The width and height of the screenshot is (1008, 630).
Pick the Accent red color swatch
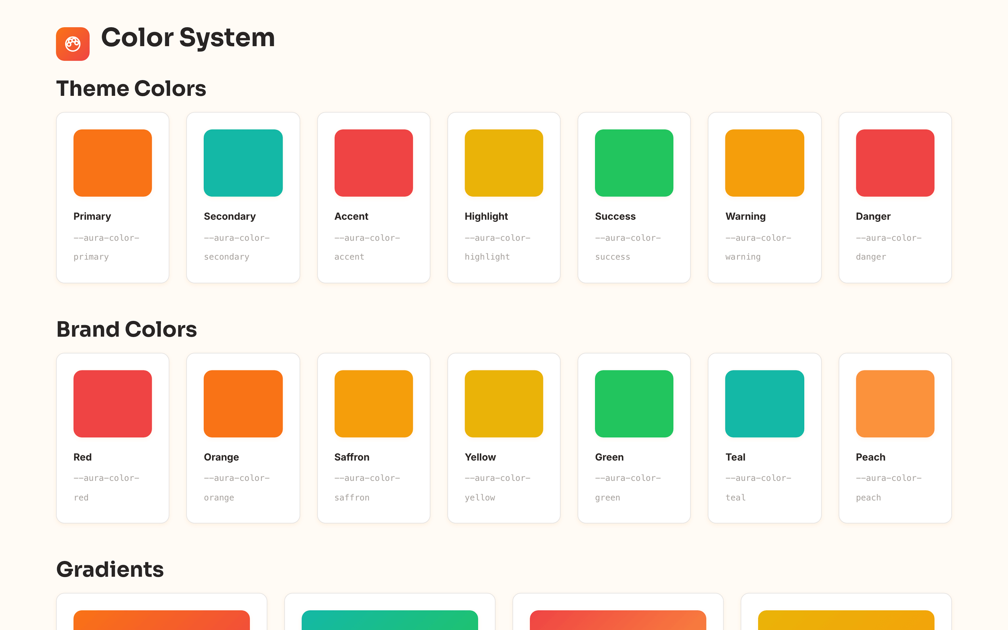point(373,163)
